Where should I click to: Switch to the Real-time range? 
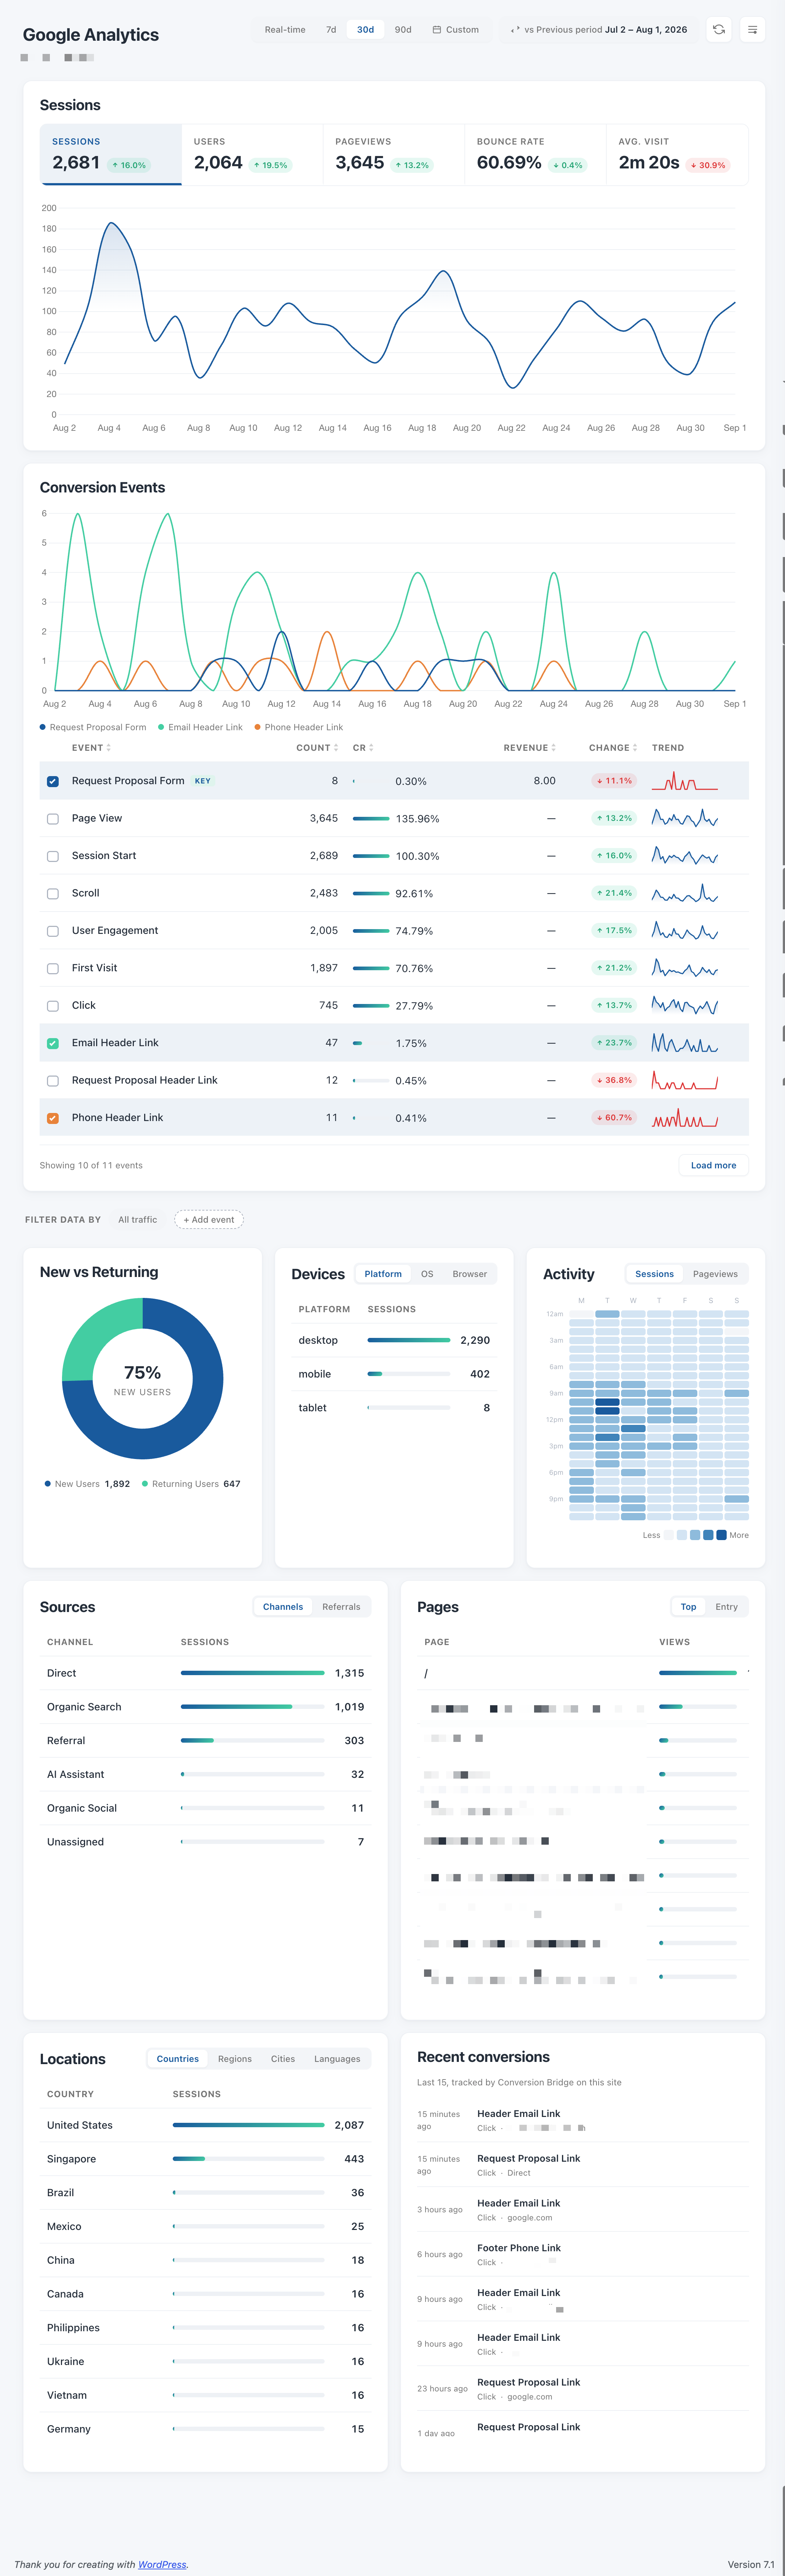pyautogui.click(x=285, y=30)
